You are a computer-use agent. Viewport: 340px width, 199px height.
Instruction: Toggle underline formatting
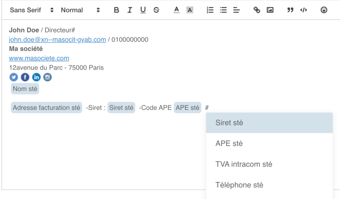(143, 10)
